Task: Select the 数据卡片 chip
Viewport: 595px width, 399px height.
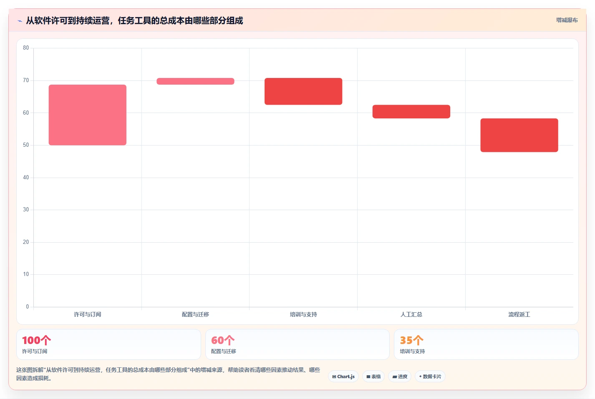Action: pyautogui.click(x=430, y=376)
